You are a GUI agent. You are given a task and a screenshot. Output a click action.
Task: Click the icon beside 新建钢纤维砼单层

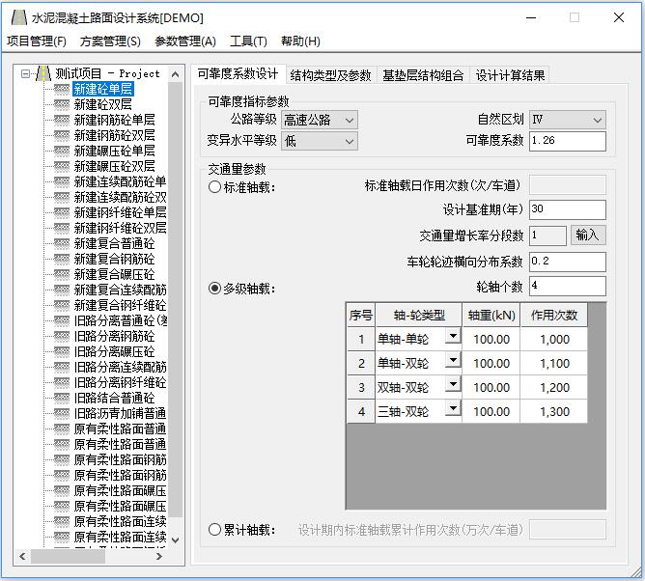tap(62, 213)
